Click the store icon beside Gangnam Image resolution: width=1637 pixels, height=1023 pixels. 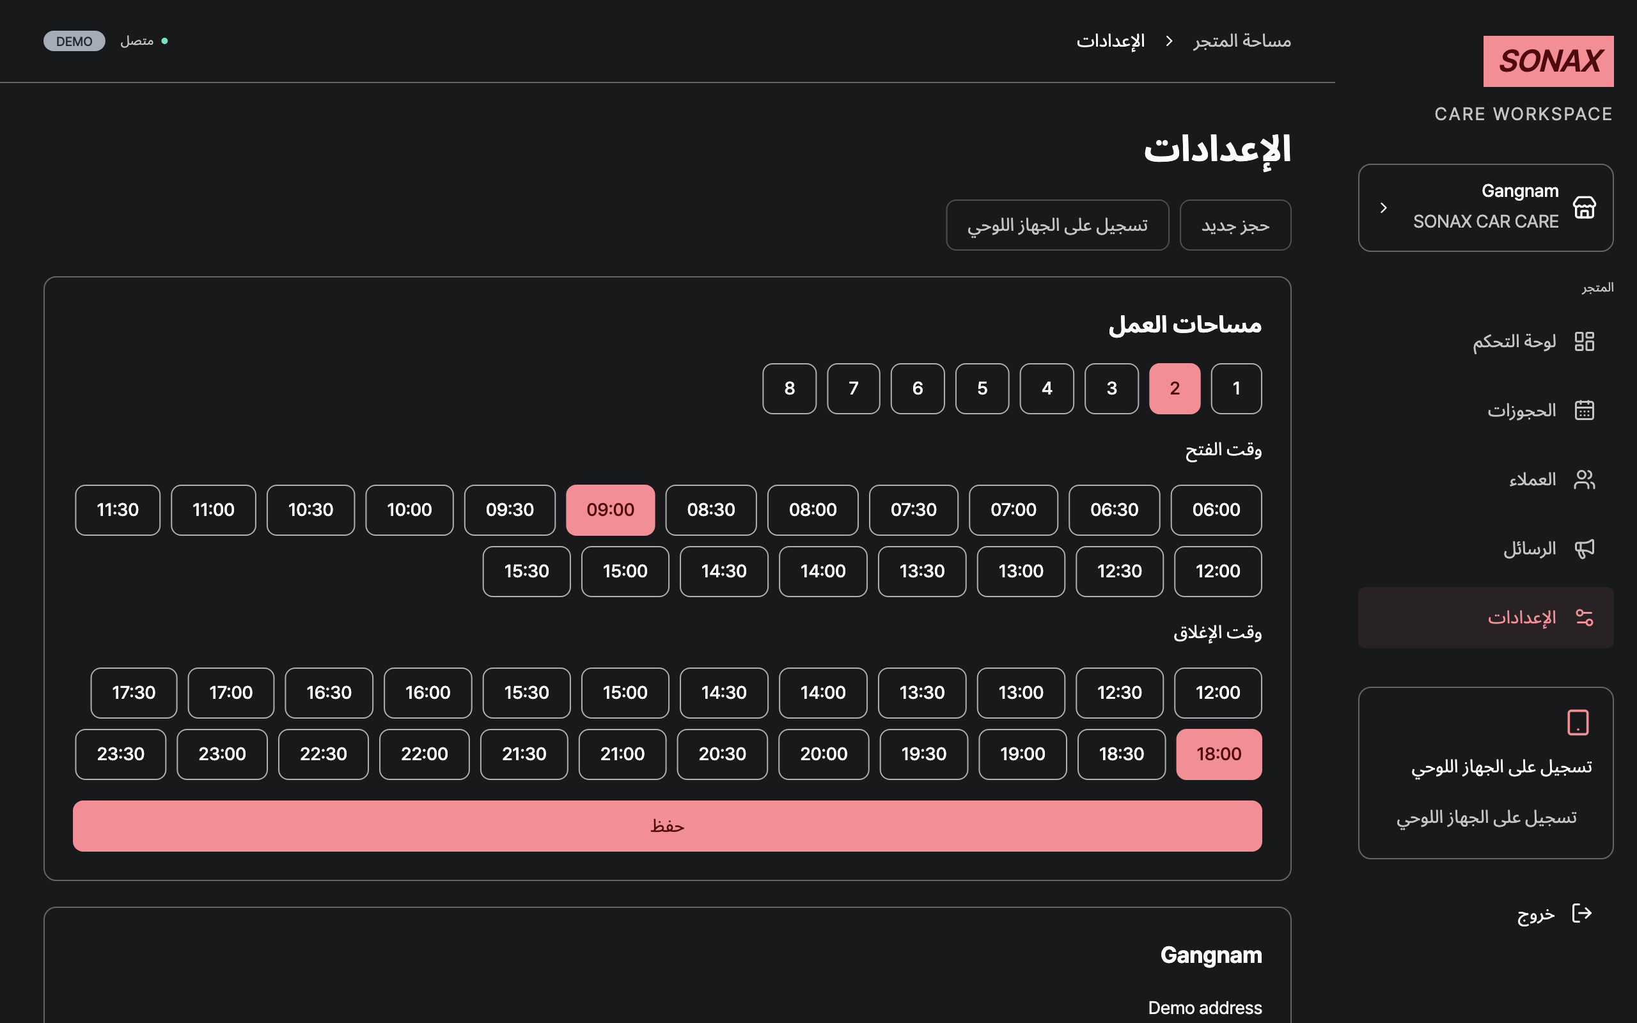[x=1584, y=207]
